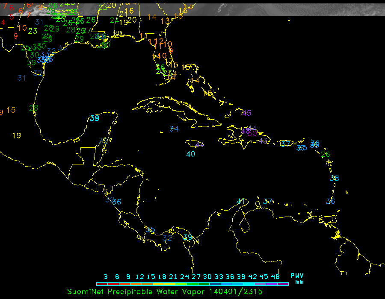Screen dimensions: 385x299
Task: Select the green 26 value near Leeward Islands
Action: tap(326, 154)
